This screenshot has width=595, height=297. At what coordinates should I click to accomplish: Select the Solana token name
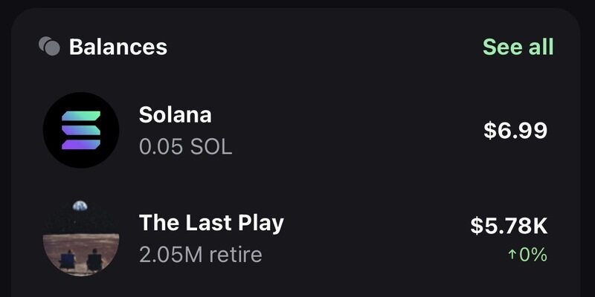[x=176, y=115]
